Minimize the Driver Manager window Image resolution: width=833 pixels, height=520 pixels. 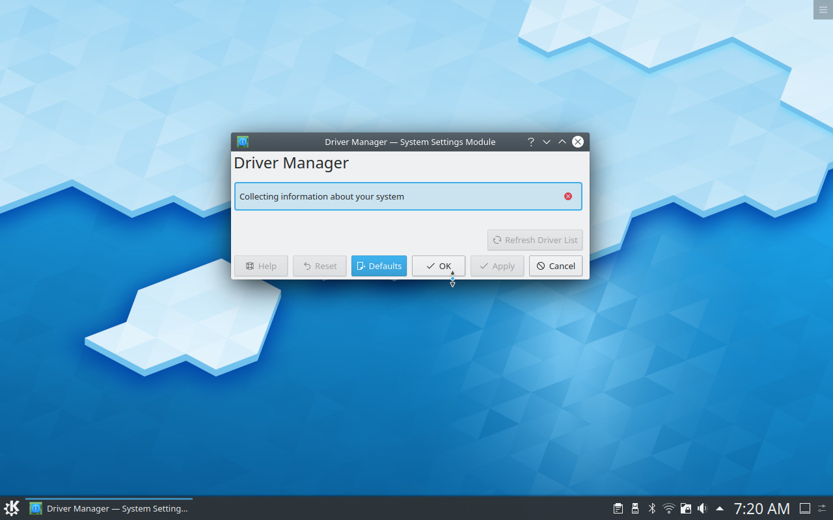[x=547, y=142]
